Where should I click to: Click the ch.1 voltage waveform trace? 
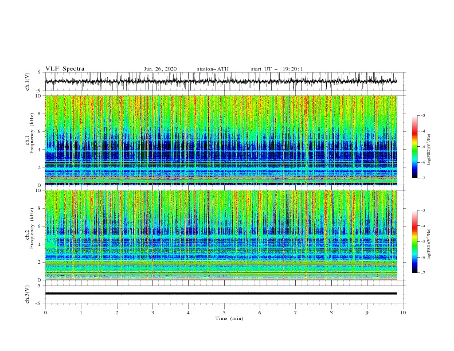point(221,81)
